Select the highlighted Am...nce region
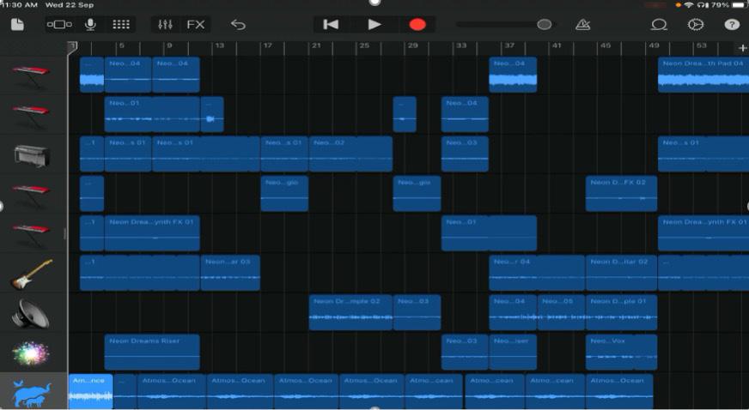The width and height of the screenshot is (749, 410). click(x=90, y=391)
